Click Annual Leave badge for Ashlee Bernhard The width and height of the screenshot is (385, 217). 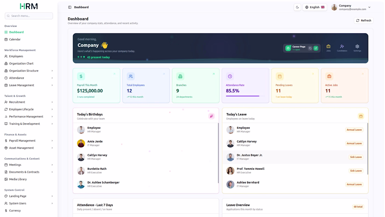click(354, 184)
